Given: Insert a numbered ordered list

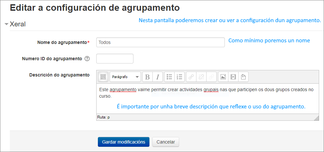Looking at the screenshot, I should [179, 77].
